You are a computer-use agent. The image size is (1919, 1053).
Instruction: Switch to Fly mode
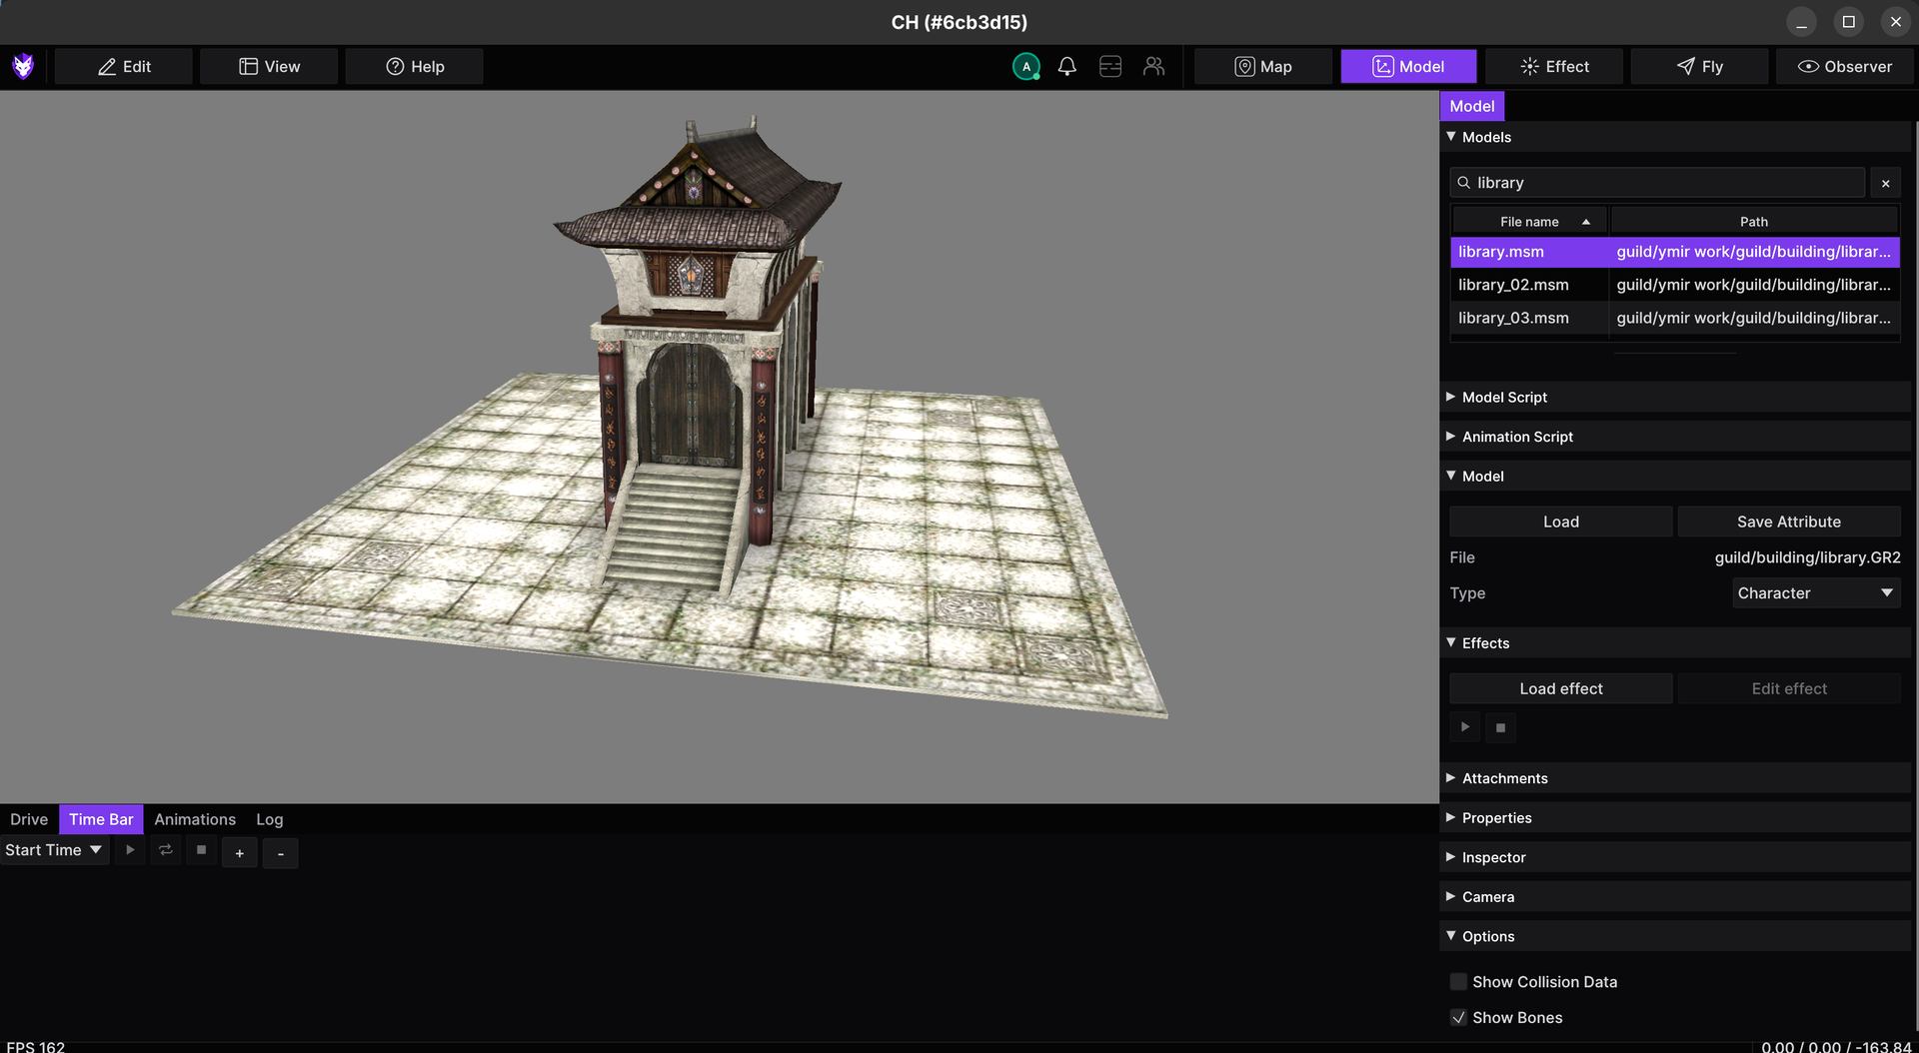coord(1699,67)
